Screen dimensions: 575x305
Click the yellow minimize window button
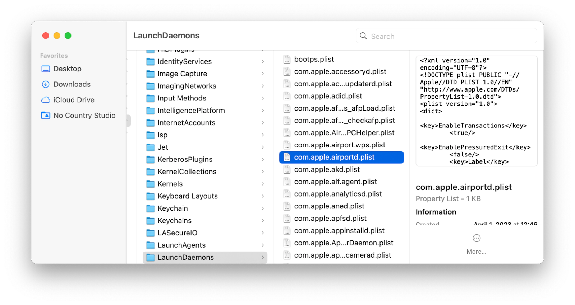click(x=57, y=36)
